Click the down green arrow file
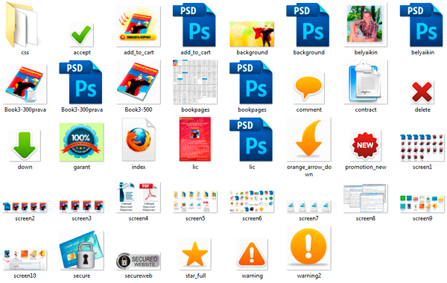This screenshot has height=283, width=447. pos(25,145)
